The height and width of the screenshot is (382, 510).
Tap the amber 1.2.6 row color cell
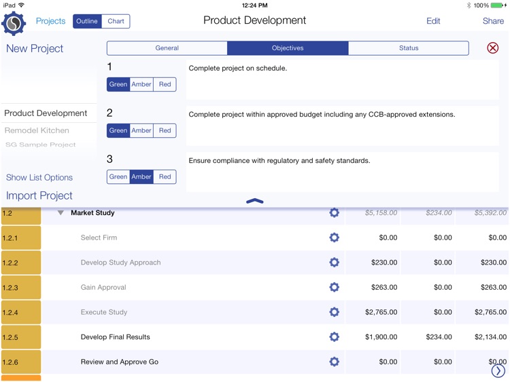[21, 362]
